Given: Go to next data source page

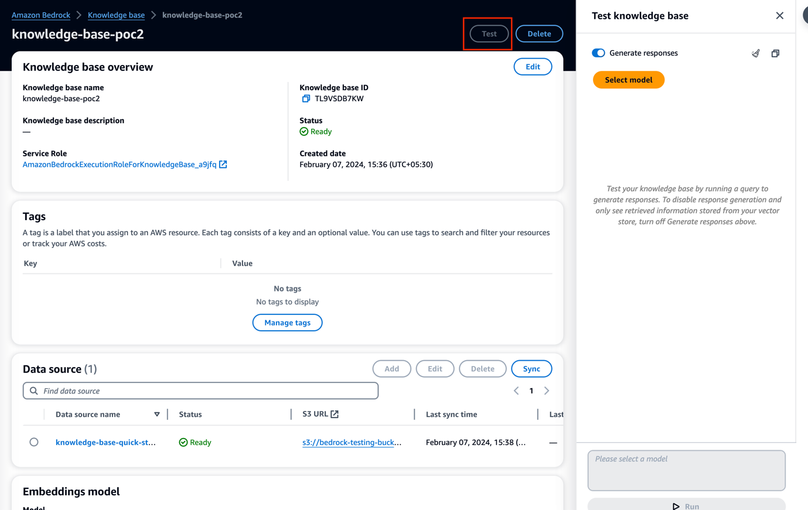Looking at the screenshot, I should coord(547,391).
